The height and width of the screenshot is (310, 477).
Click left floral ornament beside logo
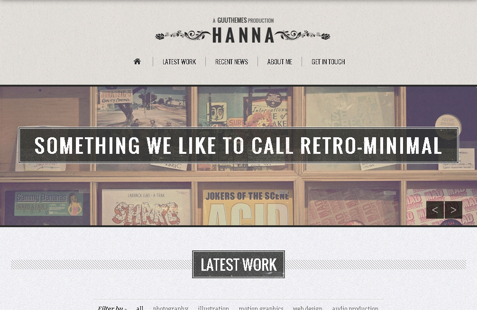coord(183,35)
